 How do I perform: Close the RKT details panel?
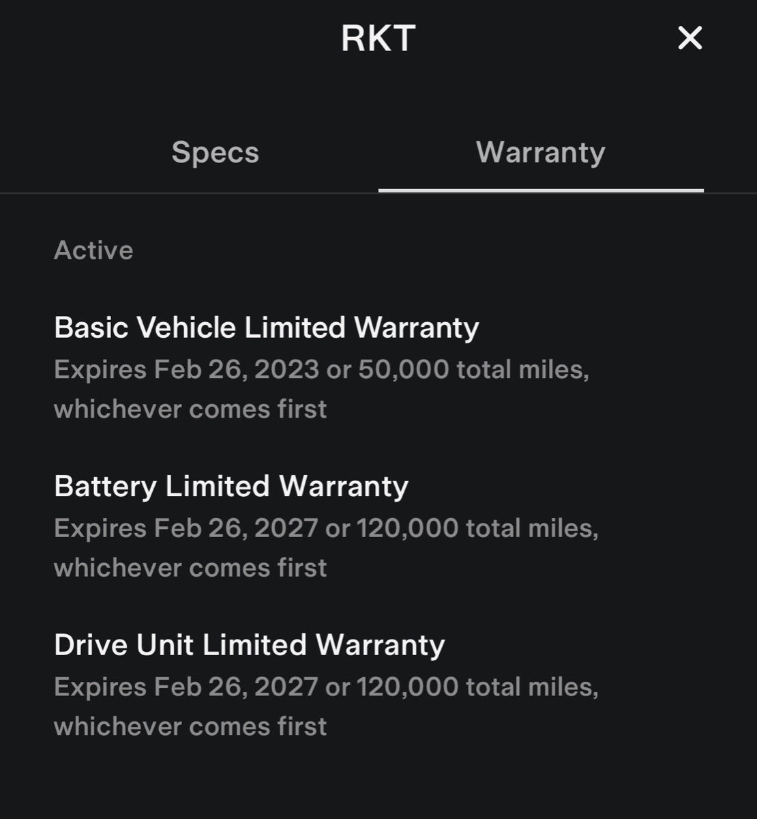(689, 38)
